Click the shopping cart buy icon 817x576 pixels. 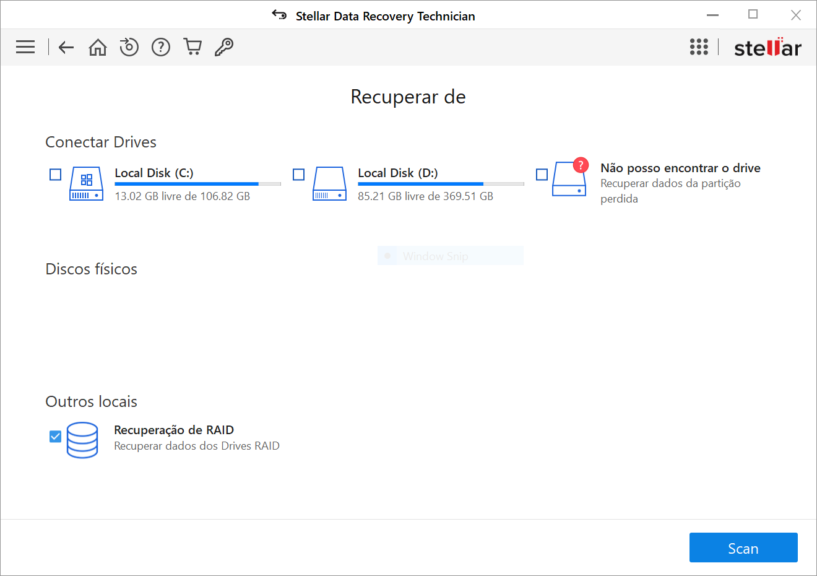[x=192, y=46]
